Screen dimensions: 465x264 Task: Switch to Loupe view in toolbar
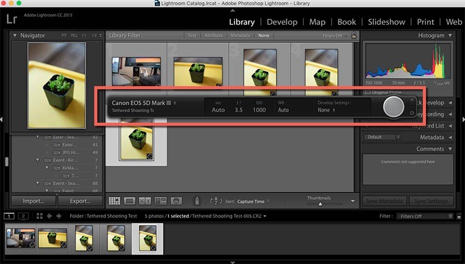130,201
